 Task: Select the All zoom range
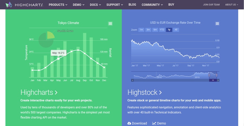tap(176, 30)
